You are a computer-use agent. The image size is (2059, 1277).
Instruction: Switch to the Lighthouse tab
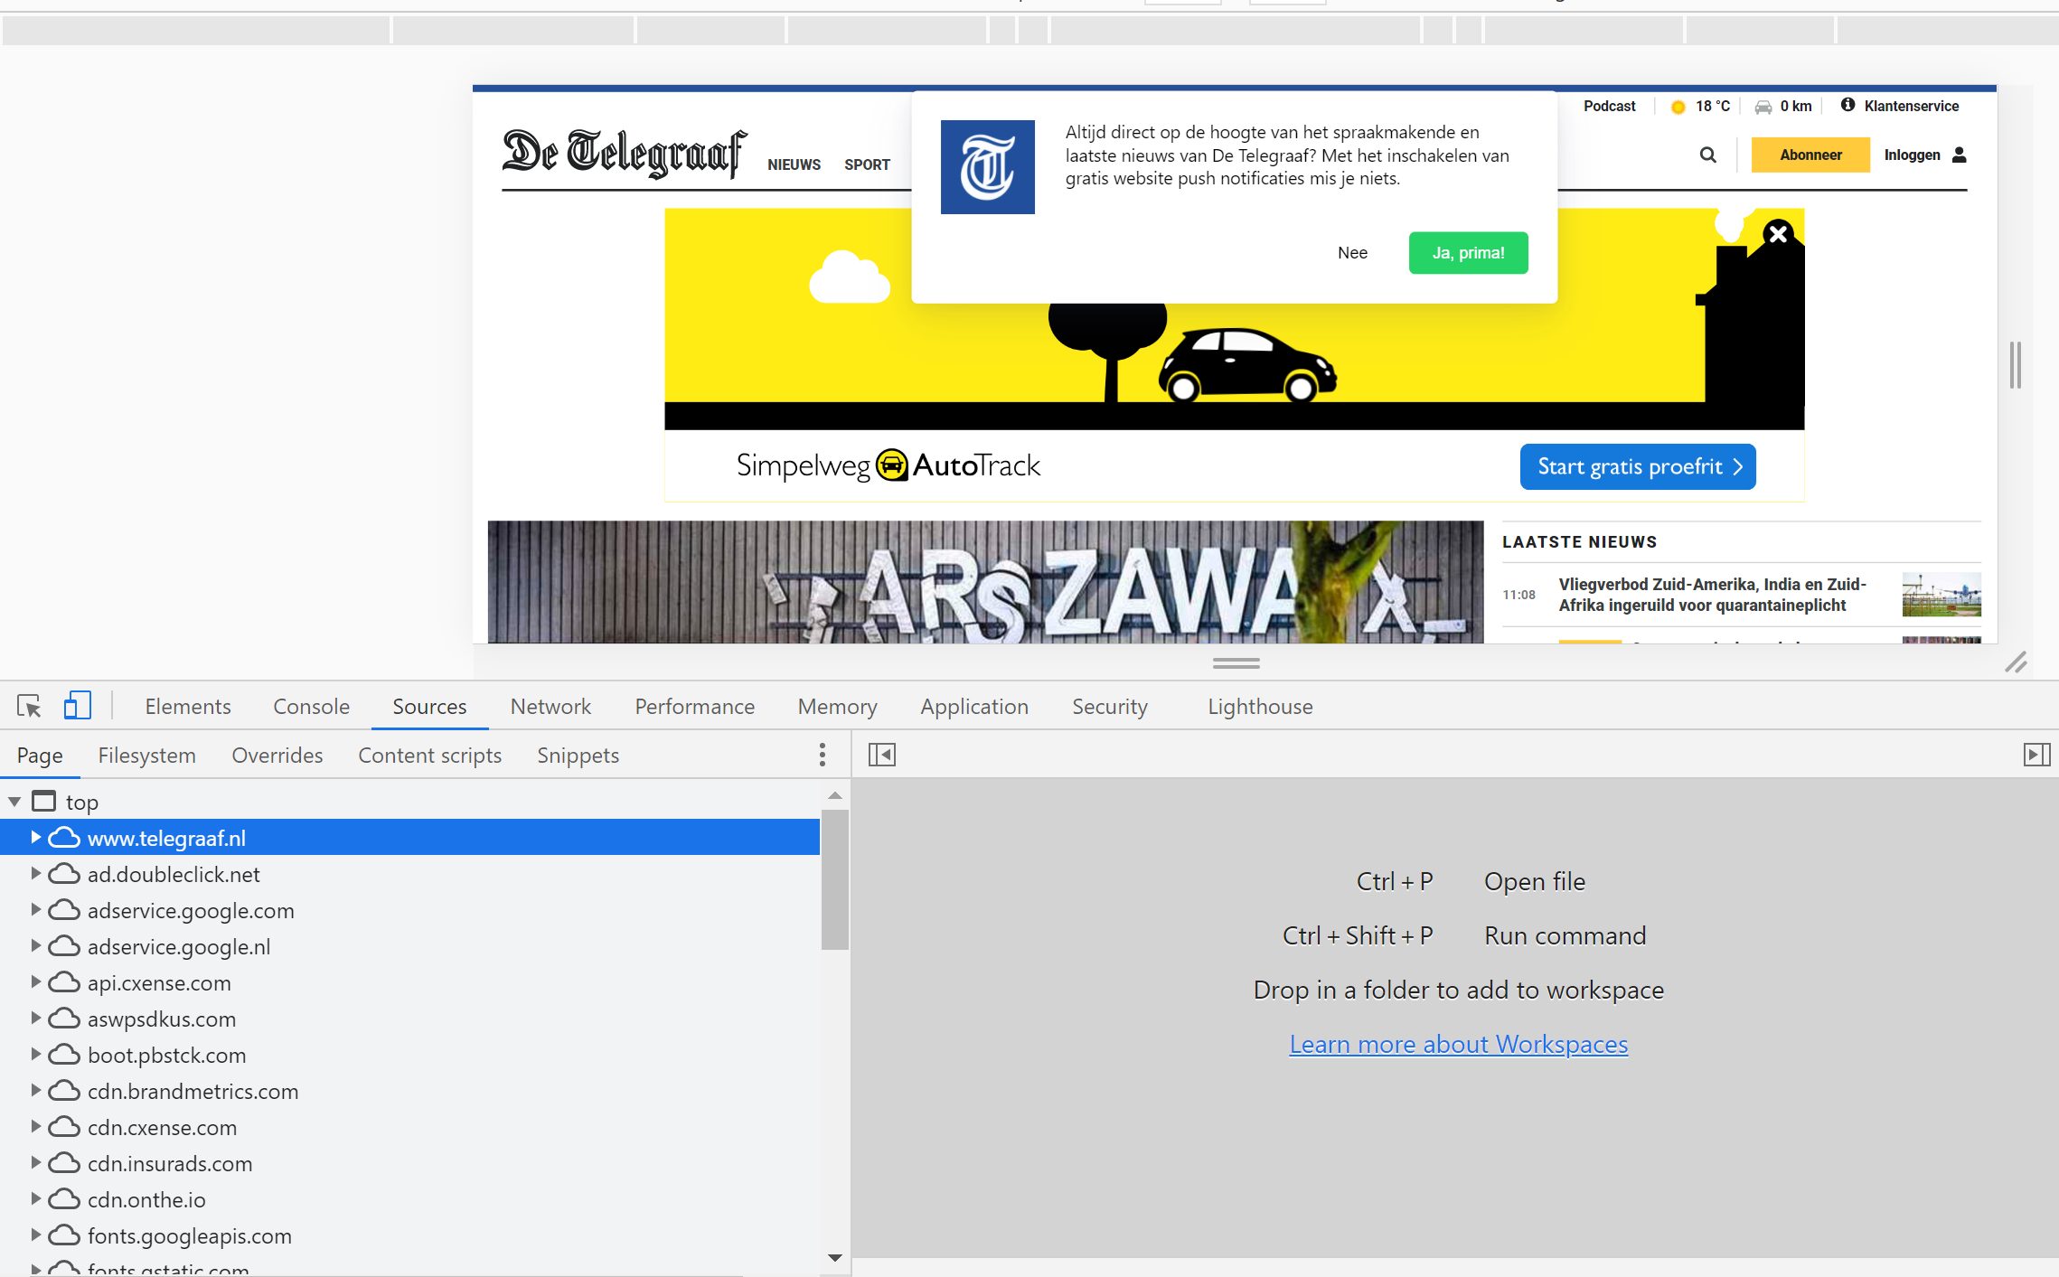click(x=1260, y=707)
